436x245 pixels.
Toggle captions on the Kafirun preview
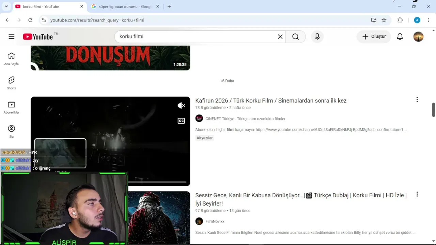point(181,121)
